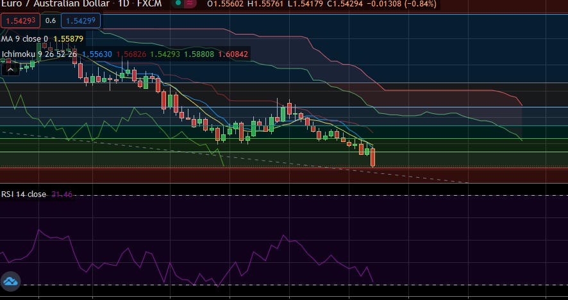The image size is (568, 300).
Task: Click the 0.6 spread value between prices
Action: [x=51, y=20]
